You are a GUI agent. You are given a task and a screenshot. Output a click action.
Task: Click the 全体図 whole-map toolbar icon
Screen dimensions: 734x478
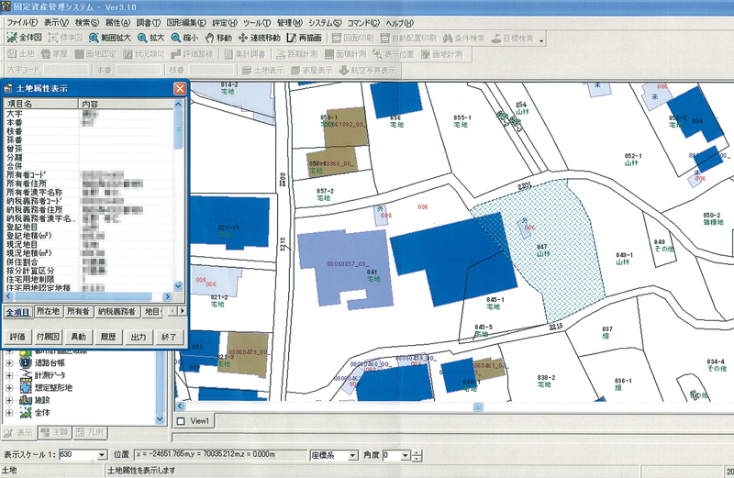coord(25,38)
